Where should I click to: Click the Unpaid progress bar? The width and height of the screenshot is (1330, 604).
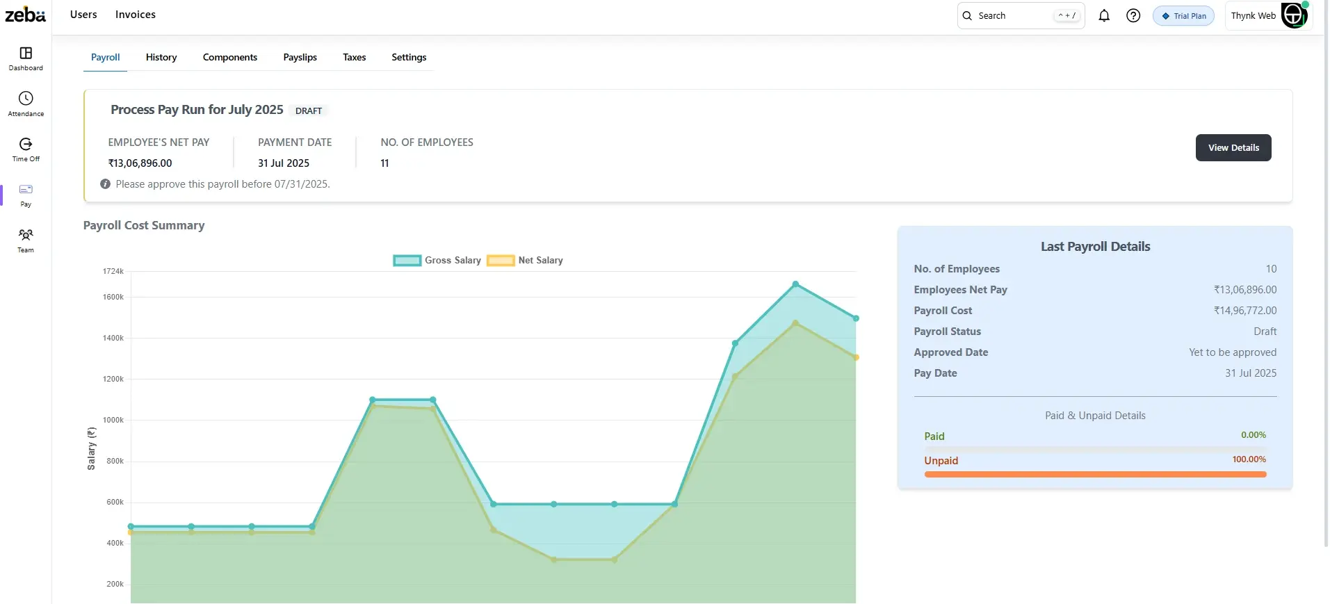tap(1095, 475)
